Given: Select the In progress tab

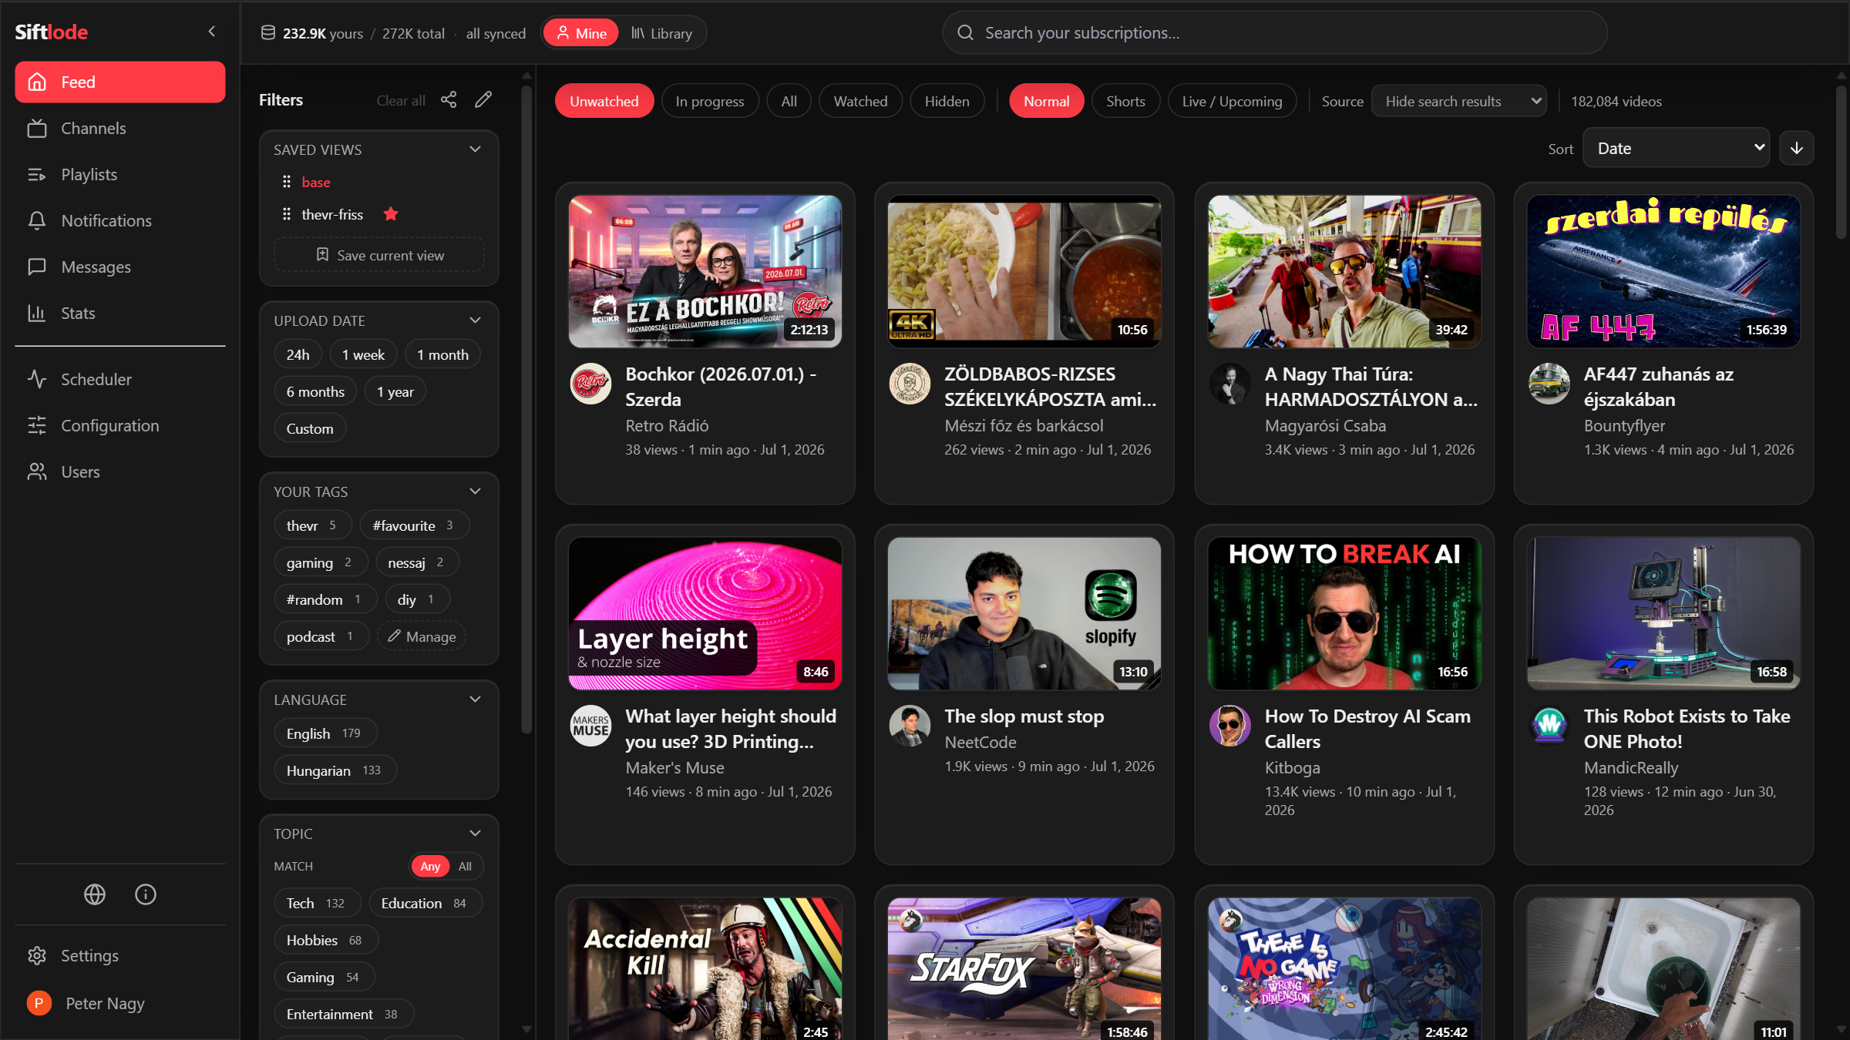Looking at the screenshot, I should pos(710,101).
